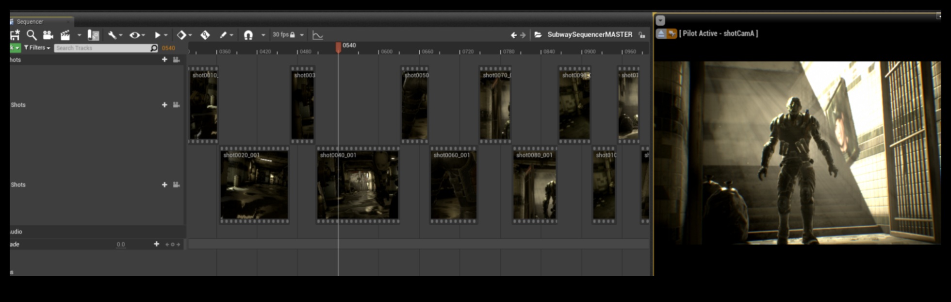Select the shot0020_001 clip thumbnail
The width and height of the screenshot is (951, 302).
point(254,185)
